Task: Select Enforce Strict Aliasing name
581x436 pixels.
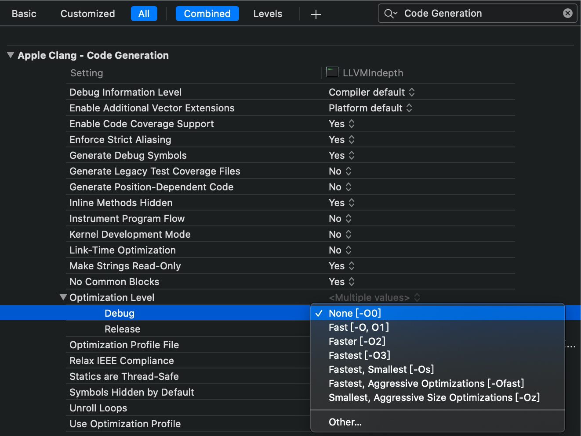Action: coord(120,139)
